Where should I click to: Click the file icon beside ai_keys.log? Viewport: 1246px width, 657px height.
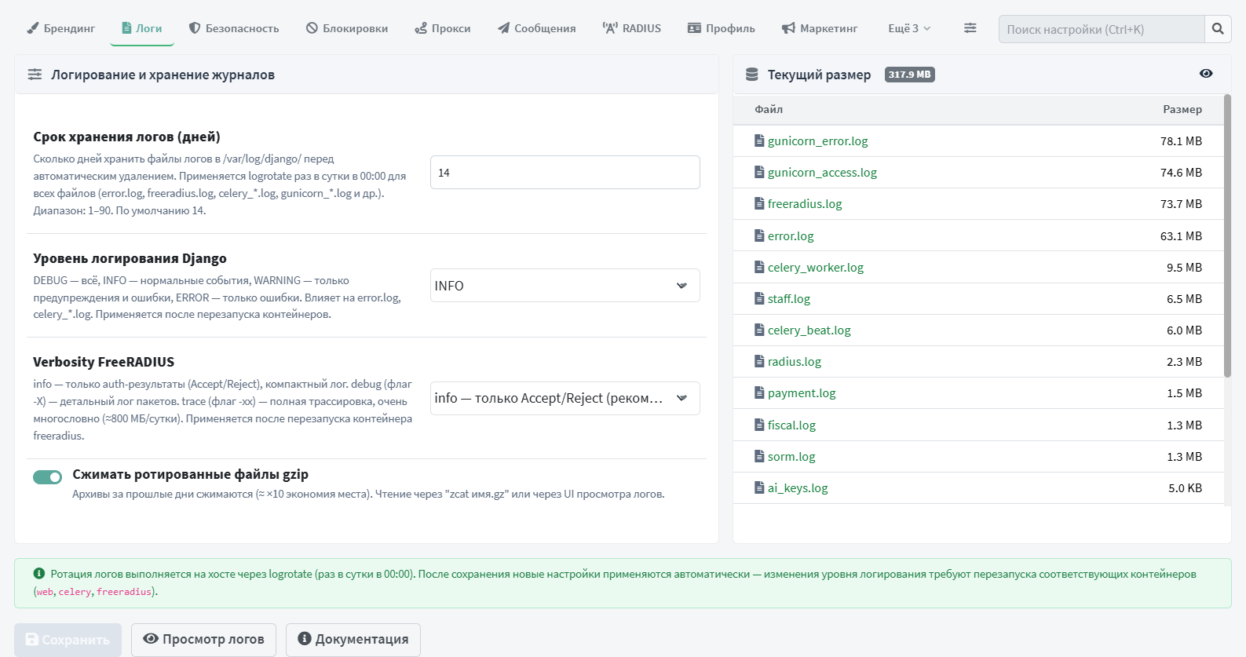(759, 488)
